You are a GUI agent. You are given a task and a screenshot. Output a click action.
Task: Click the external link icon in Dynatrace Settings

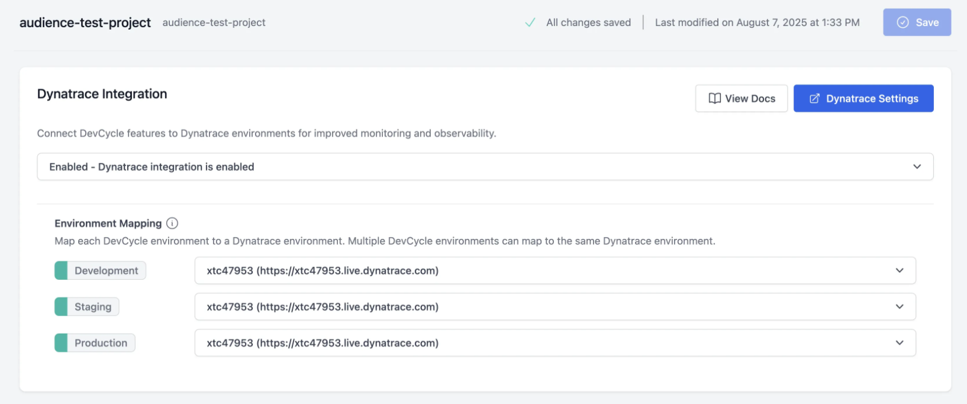pyautogui.click(x=814, y=98)
